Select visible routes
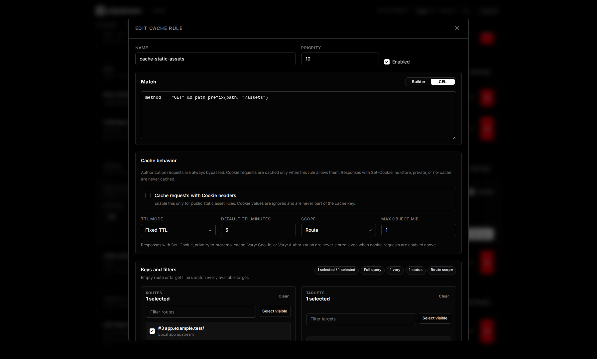The image size is (597, 359). (275, 311)
